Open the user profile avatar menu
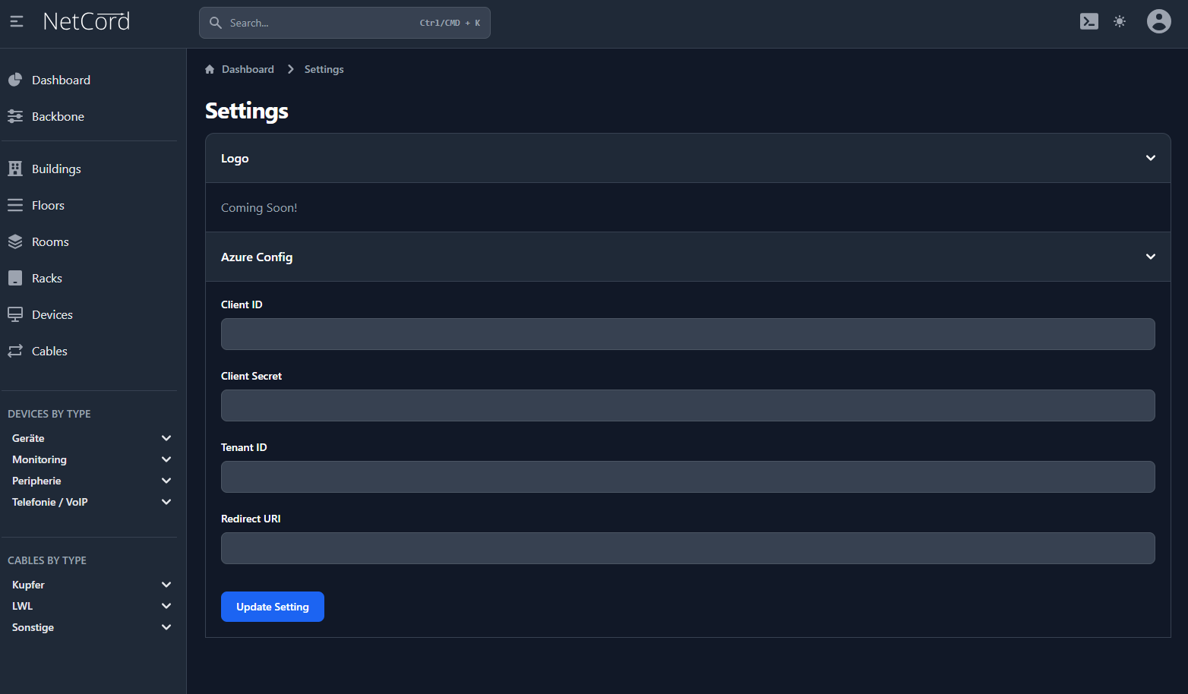The height and width of the screenshot is (694, 1188). point(1158,22)
